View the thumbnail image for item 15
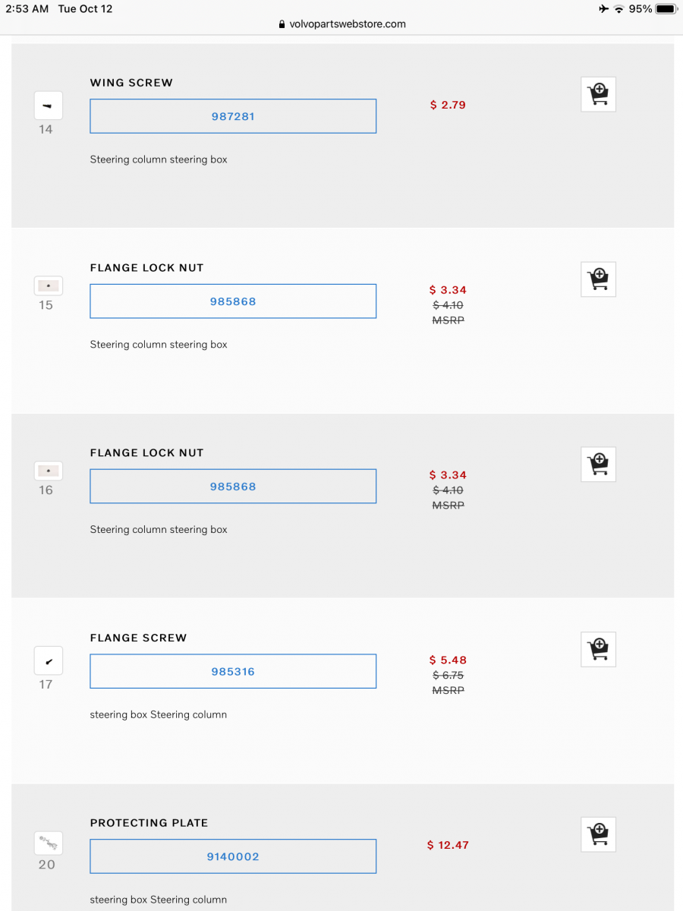Image resolution: width=683 pixels, height=911 pixels. (48, 285)
